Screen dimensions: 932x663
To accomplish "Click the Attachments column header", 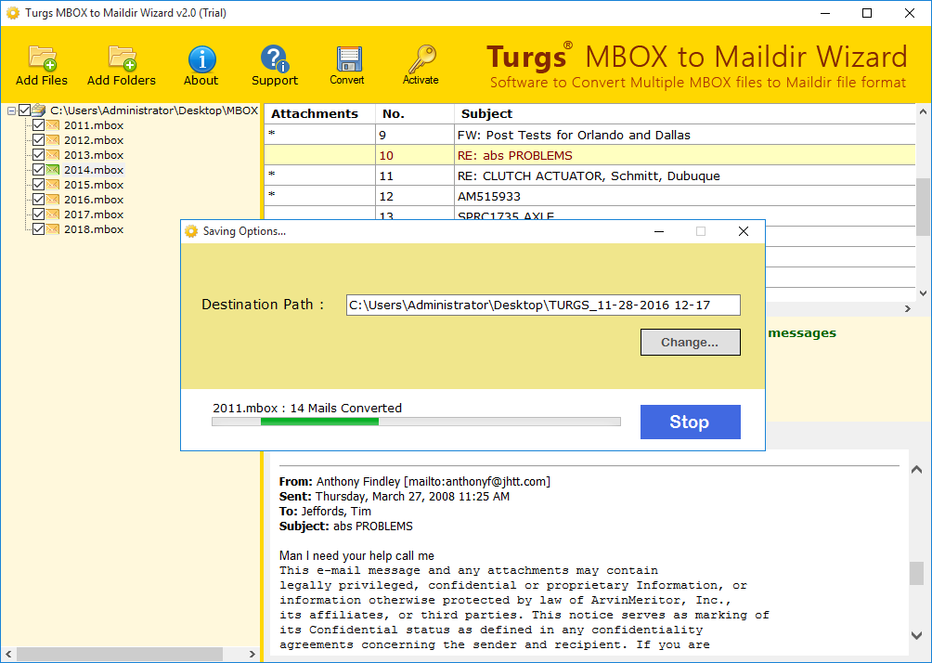I will coord(319,113).
